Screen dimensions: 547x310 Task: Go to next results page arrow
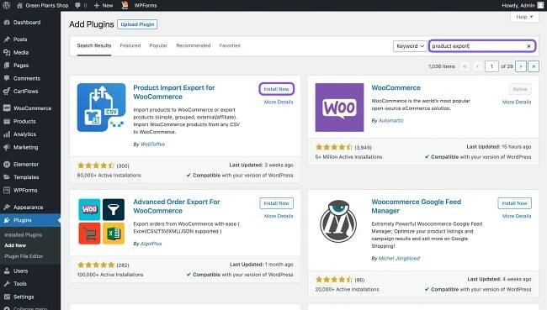[521, 66]
